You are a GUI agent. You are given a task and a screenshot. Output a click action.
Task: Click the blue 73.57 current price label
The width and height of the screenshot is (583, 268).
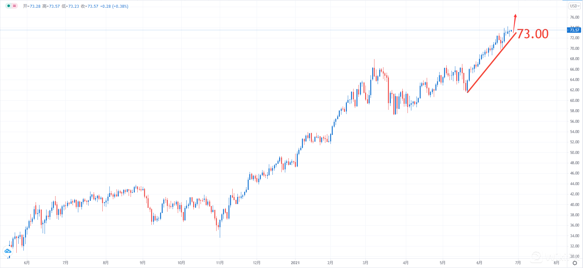(x=574, y=30)
